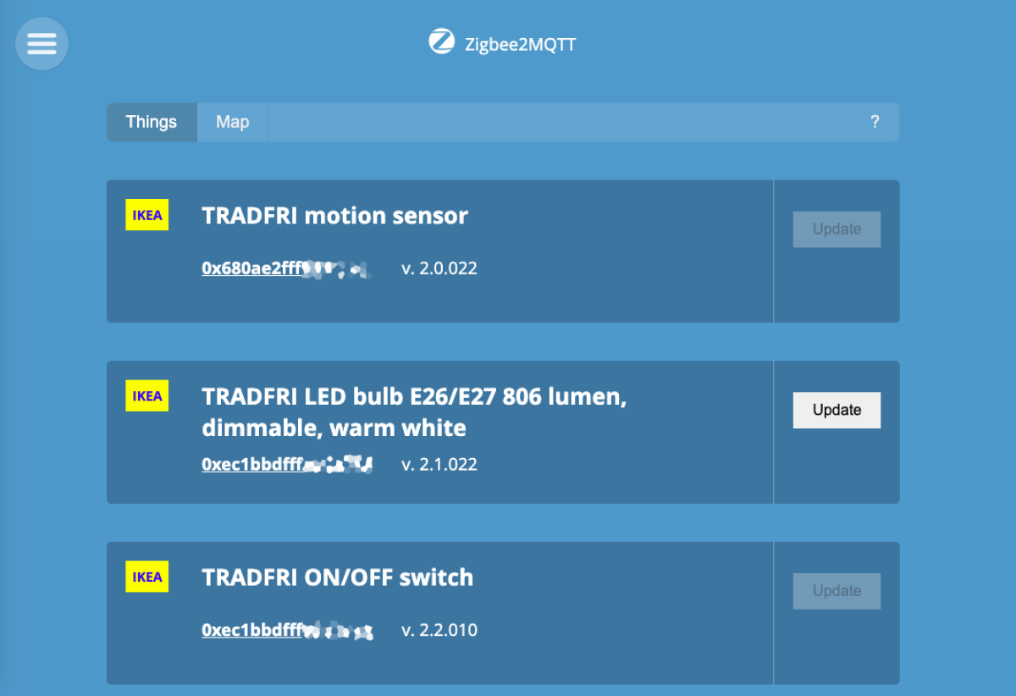
Task: Click IKEA logo on motion sensor card
Action: pos(147,215)
